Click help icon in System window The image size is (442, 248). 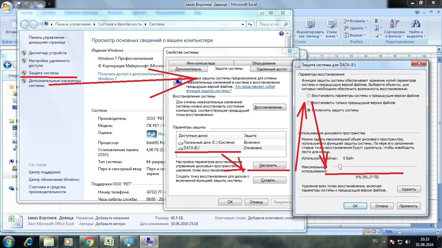click(x=281, y=34)
